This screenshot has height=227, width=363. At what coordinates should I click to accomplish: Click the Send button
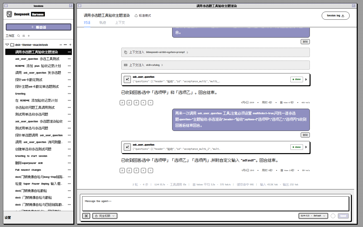343,216
